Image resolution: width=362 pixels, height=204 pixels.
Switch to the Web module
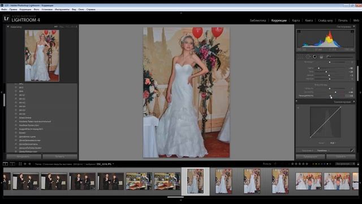pos(356,20)
